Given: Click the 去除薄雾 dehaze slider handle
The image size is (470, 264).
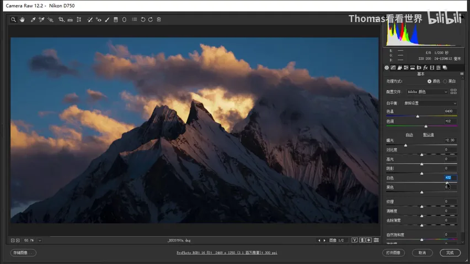Looking at the screenshot, I should (x=422, y=225).
